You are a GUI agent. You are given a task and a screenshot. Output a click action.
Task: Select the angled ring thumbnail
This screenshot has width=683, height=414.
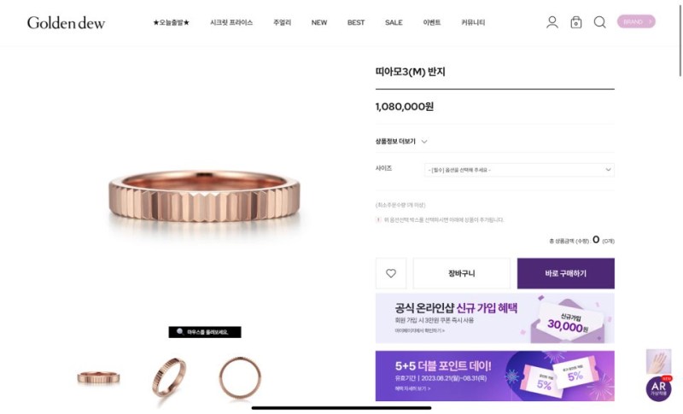[x=169, y=377]
